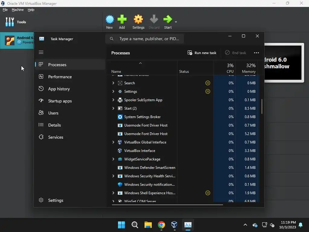This screenshot has width=309, height=232.
Task: Go to the Services page
Action: pyautogui.click(x=70, y=137)
